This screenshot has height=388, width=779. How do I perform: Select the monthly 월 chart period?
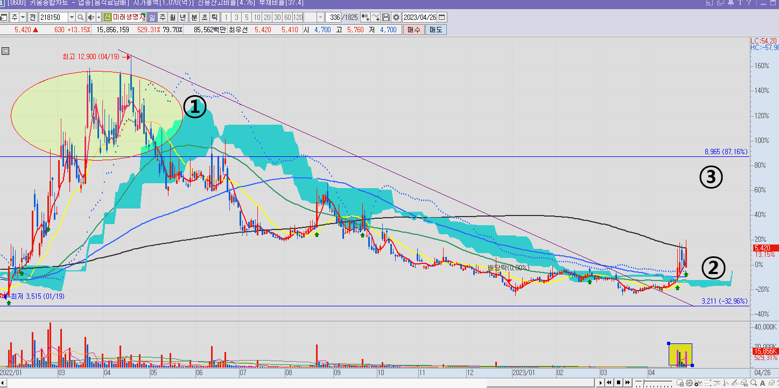pyautogui.click(x=172, y=17)
